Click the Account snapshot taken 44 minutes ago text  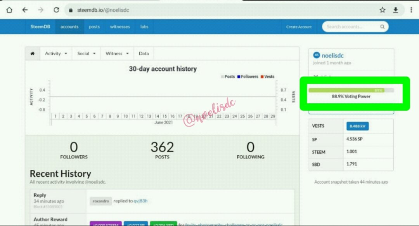pos(351,182)
